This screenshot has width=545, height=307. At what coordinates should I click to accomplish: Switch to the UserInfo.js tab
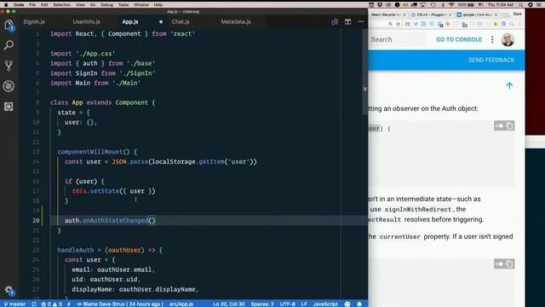point(87,21)
